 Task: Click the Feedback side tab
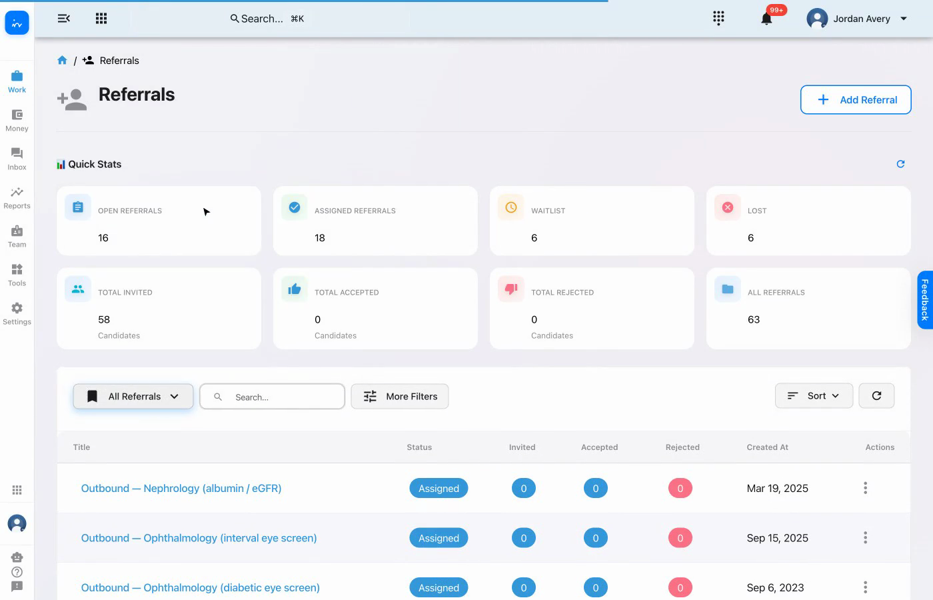(x=925, y=300)
